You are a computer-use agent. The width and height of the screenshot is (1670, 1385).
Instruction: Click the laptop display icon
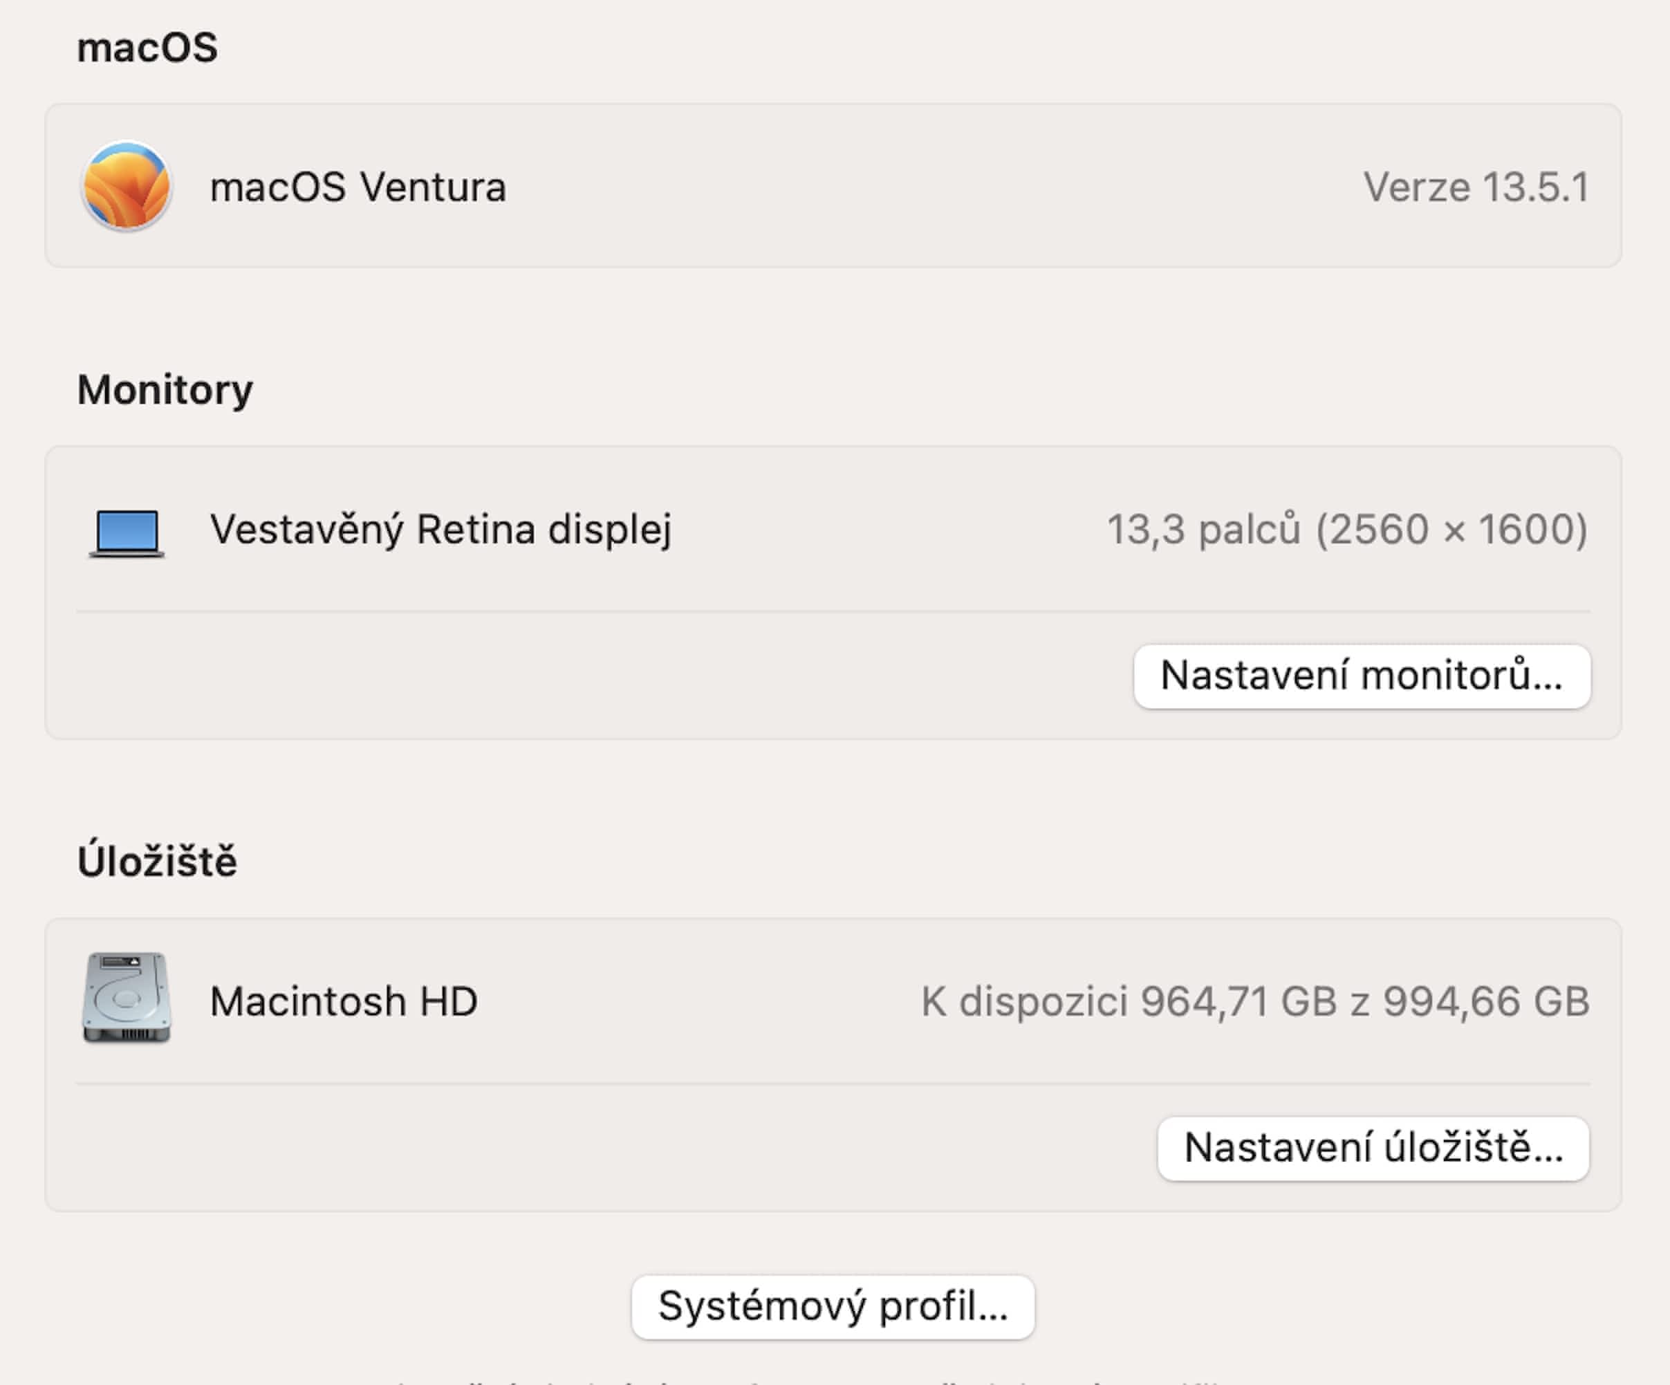pos(127,531)
